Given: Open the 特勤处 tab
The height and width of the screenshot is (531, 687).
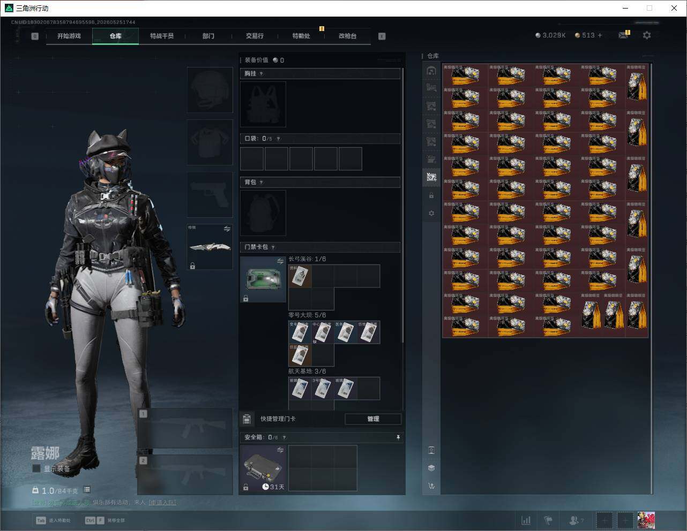Looking at the screenshot, I should pos(301,36).
